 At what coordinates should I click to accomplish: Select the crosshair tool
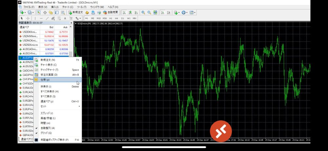point(28,18)
